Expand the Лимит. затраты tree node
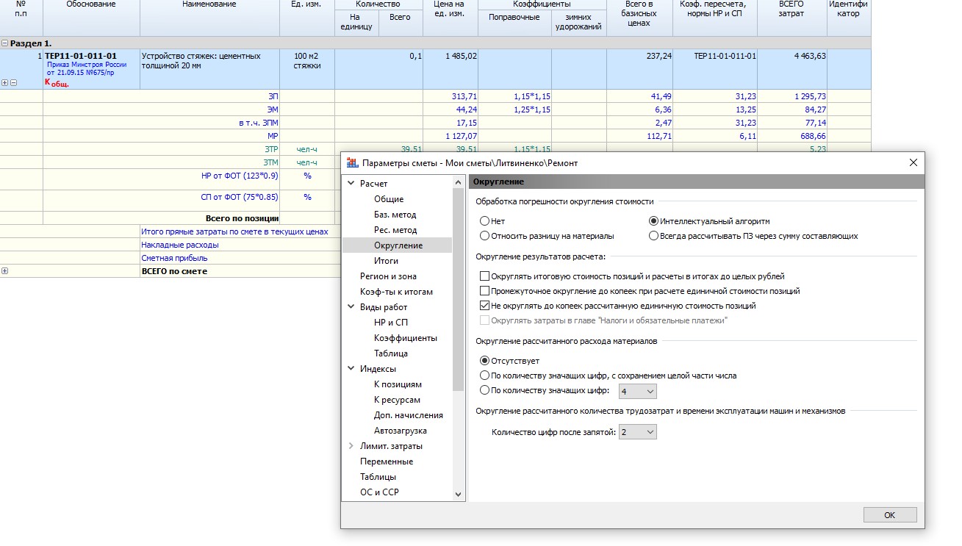The height and width of the screenshot is (546, 962). pos(351,446)
